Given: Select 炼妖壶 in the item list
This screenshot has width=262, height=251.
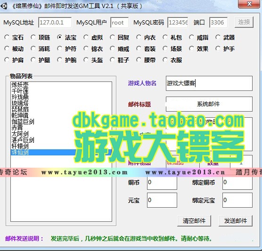Looking at the screenshot, I should tap(20, 85).
